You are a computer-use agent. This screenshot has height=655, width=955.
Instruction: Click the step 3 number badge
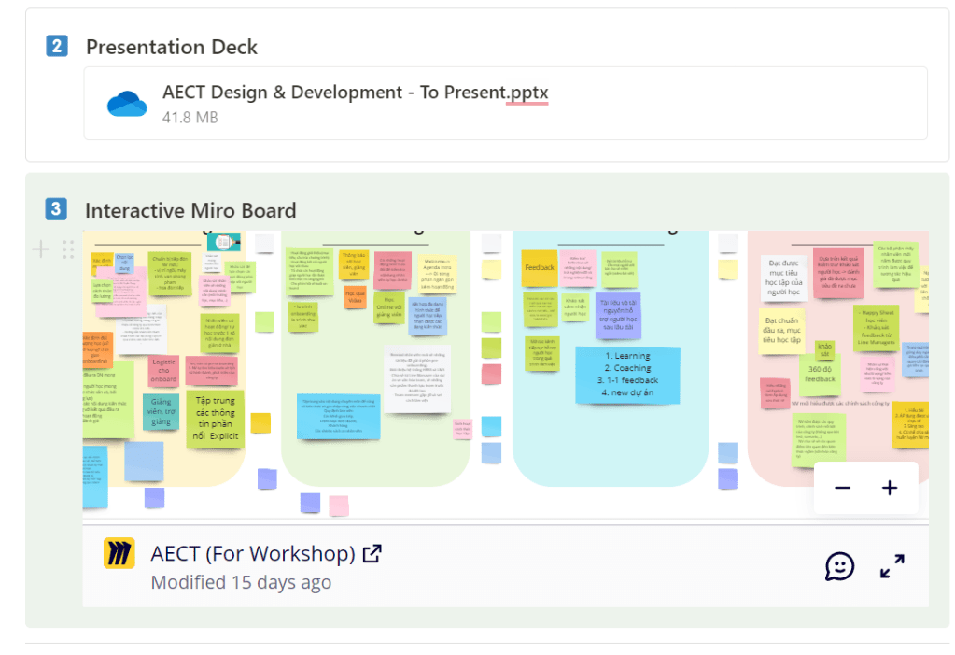(x=57, y=209)
